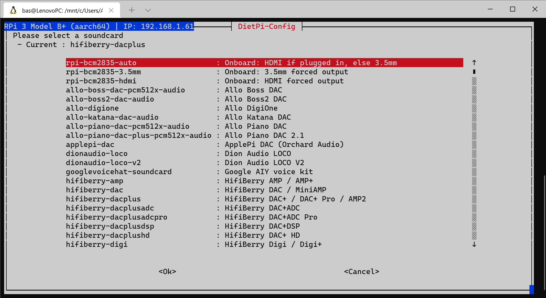This screenshot has height=298, width=546.
Task: Select the bas@LenovoPC terminal tab
Action: point(62,10)
